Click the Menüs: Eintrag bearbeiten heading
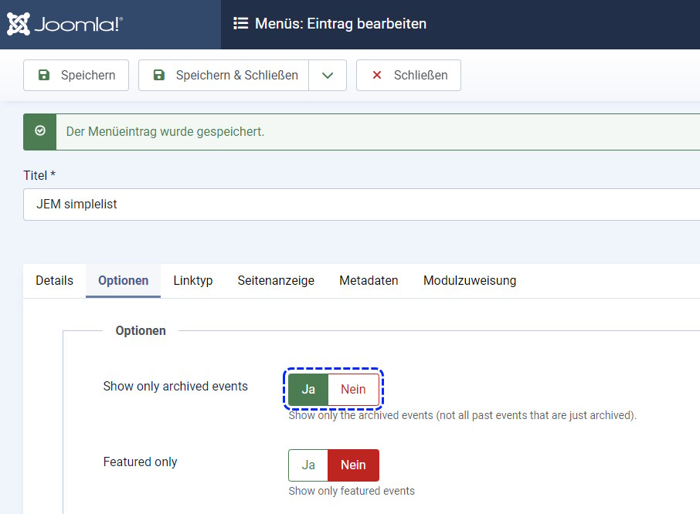The image size is (700, 514). [x=341, y=24]
